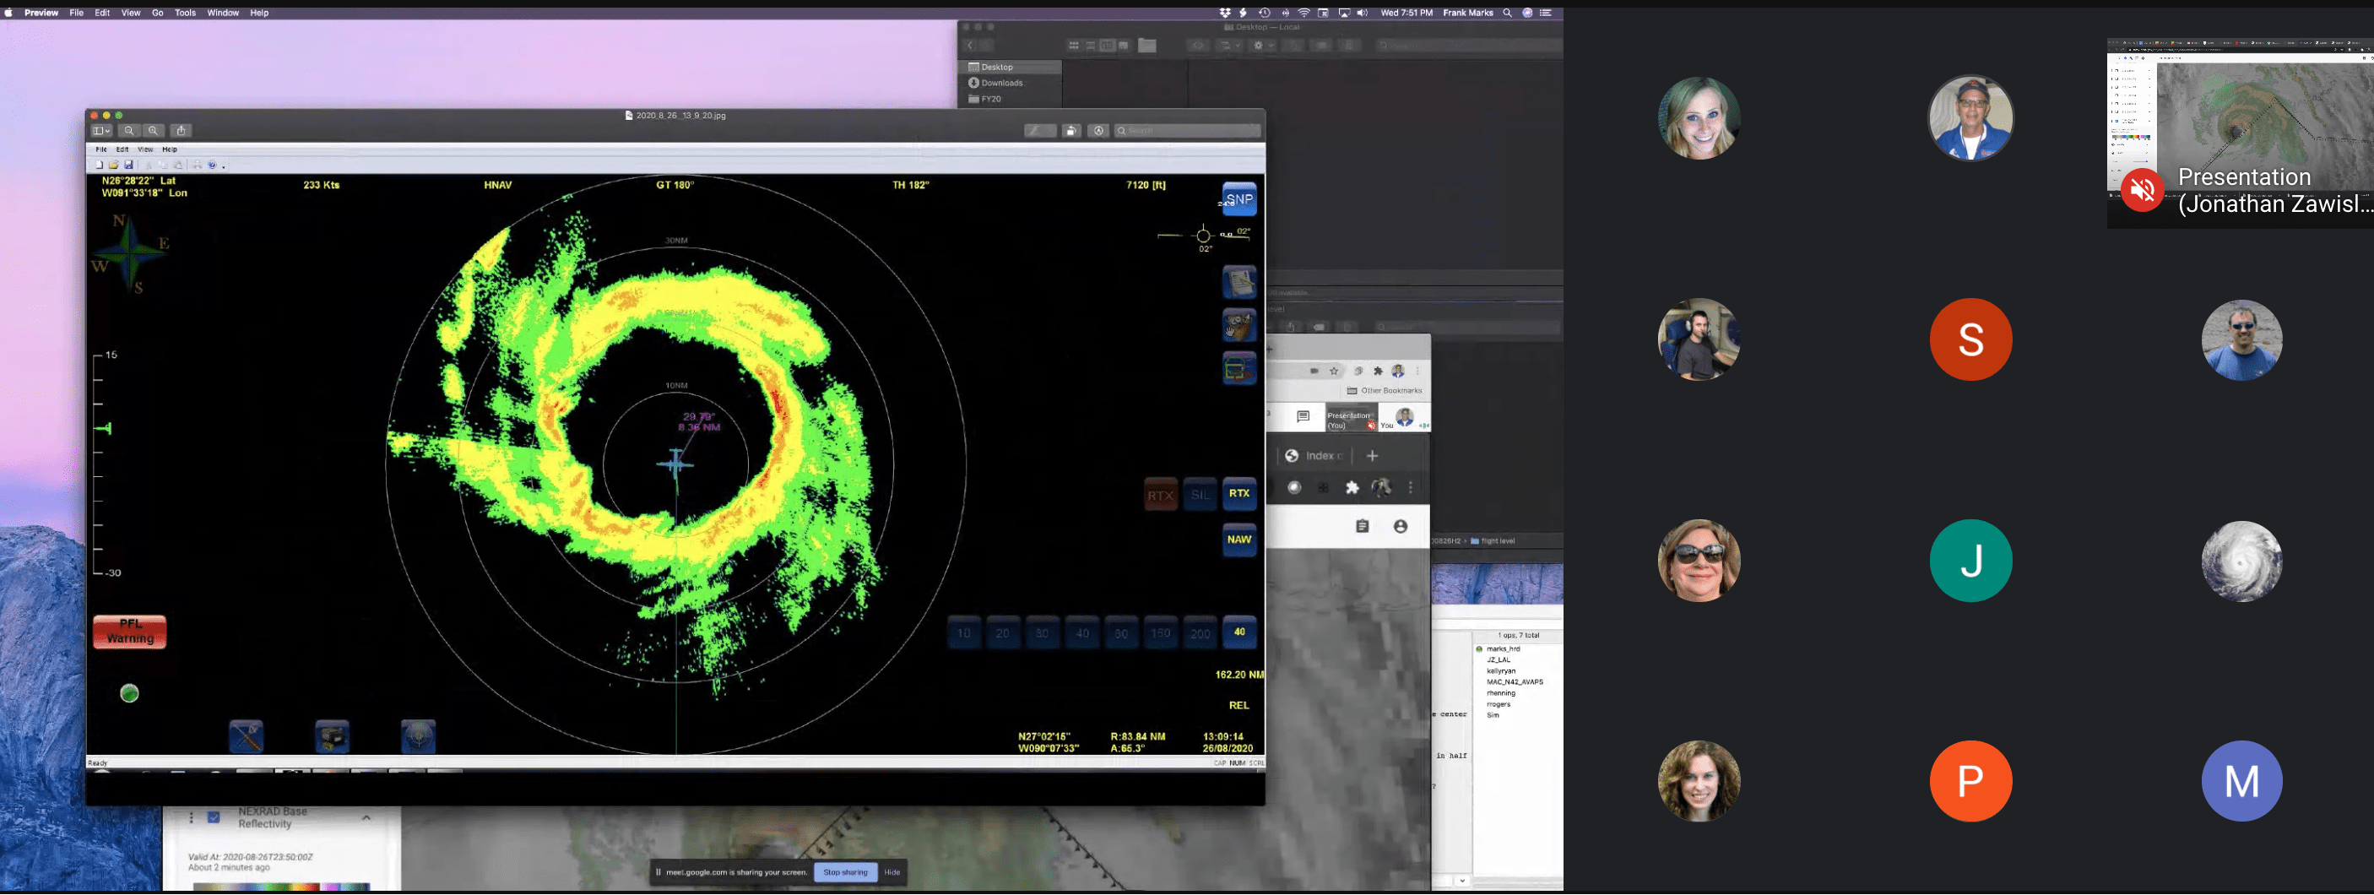Click the crosshair target icon at radar bottom

pyautogui.click(x=419, y=736)
